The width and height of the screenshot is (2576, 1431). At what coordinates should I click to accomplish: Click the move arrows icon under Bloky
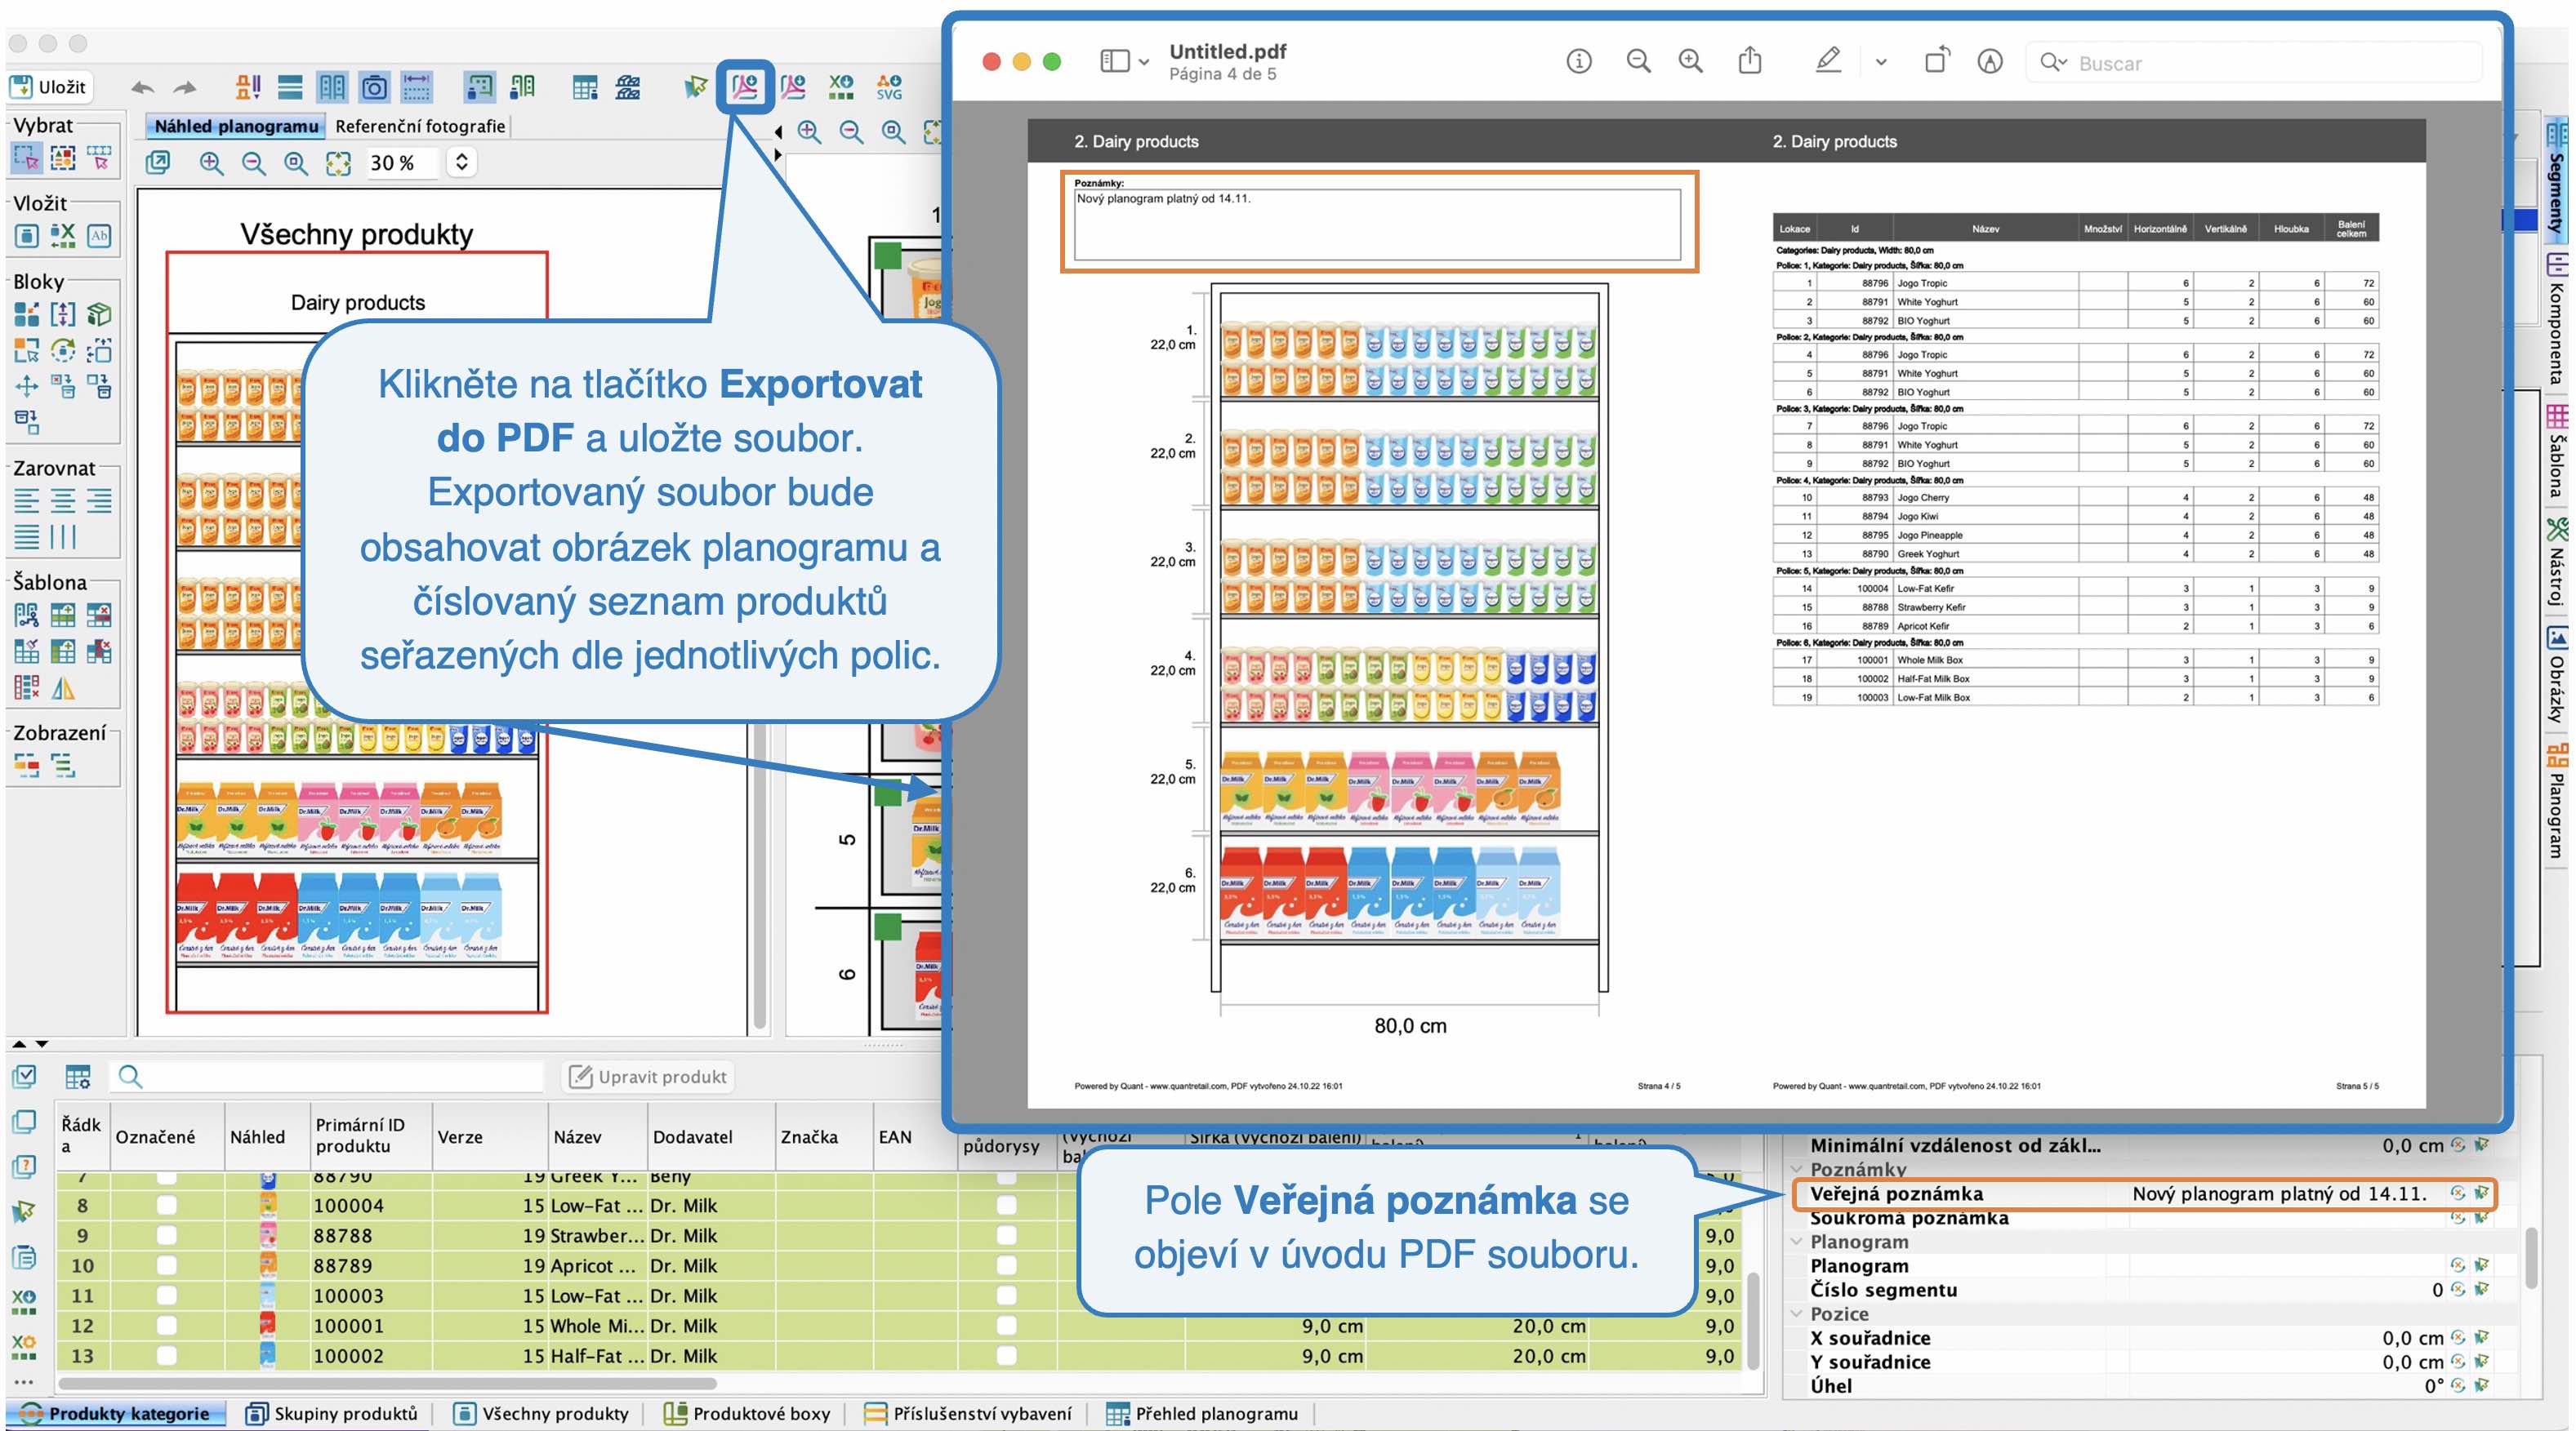[x=26, y=386]
